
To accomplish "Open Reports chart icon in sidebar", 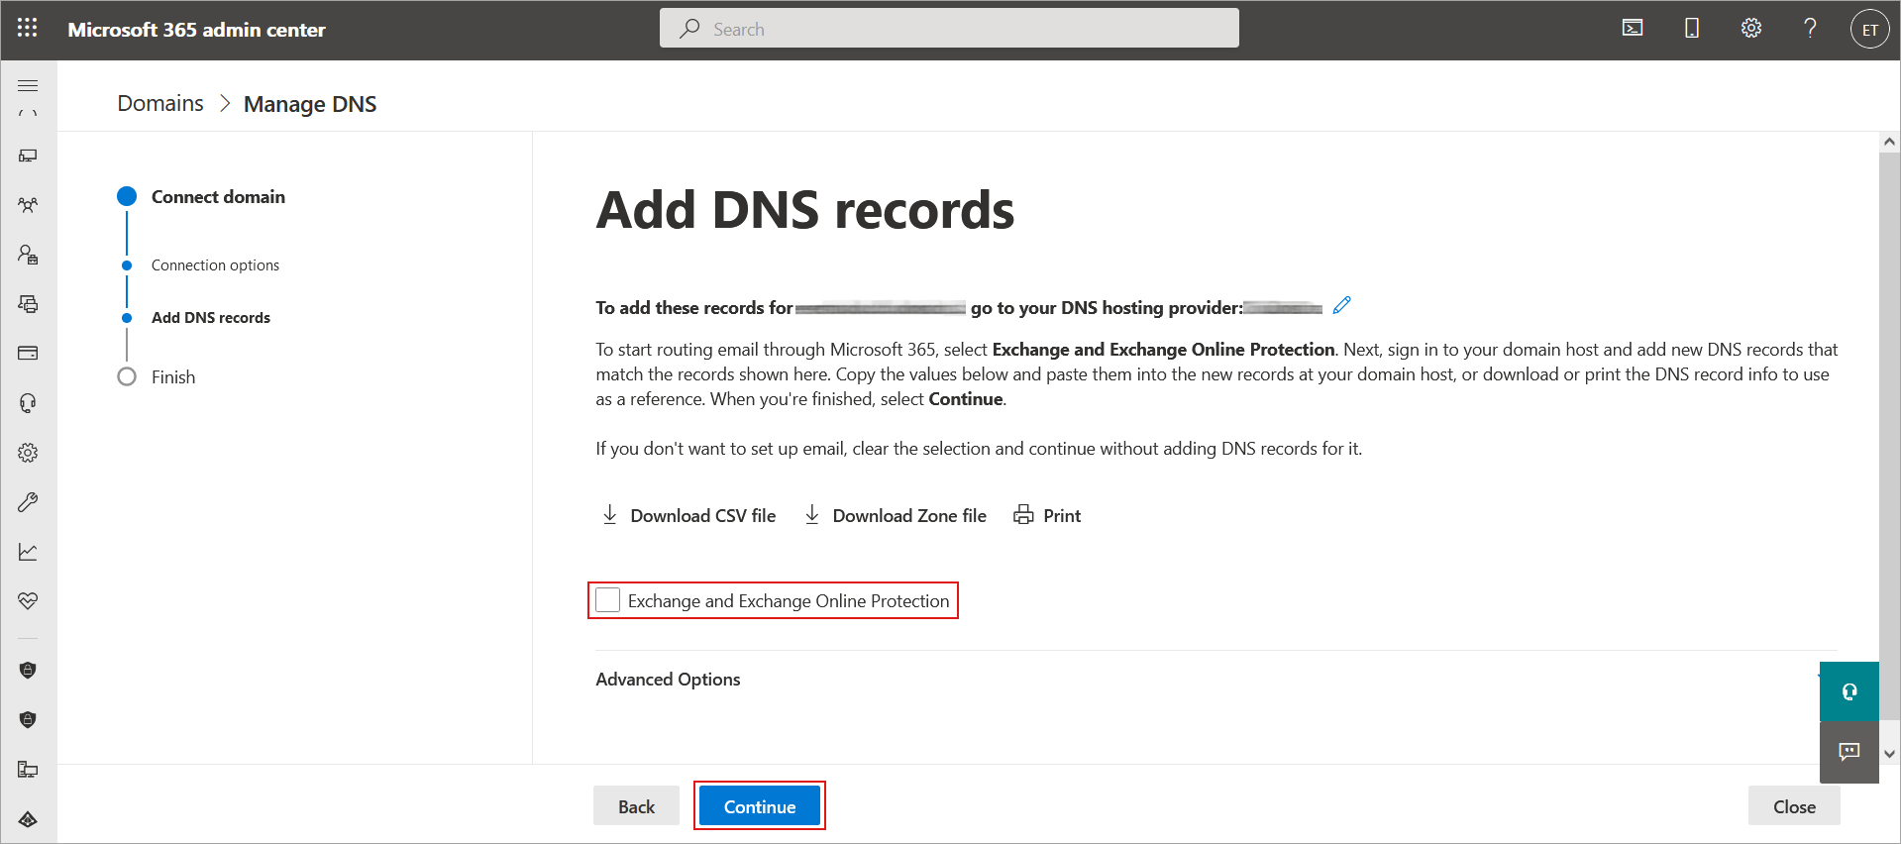I will (x=28, y=552).
